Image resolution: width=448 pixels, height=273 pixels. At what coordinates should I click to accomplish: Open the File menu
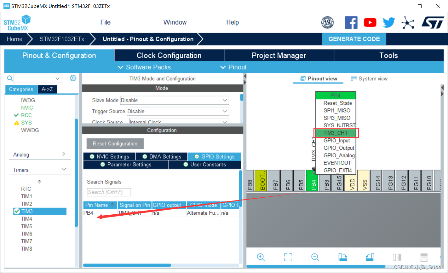pos(105,22)
